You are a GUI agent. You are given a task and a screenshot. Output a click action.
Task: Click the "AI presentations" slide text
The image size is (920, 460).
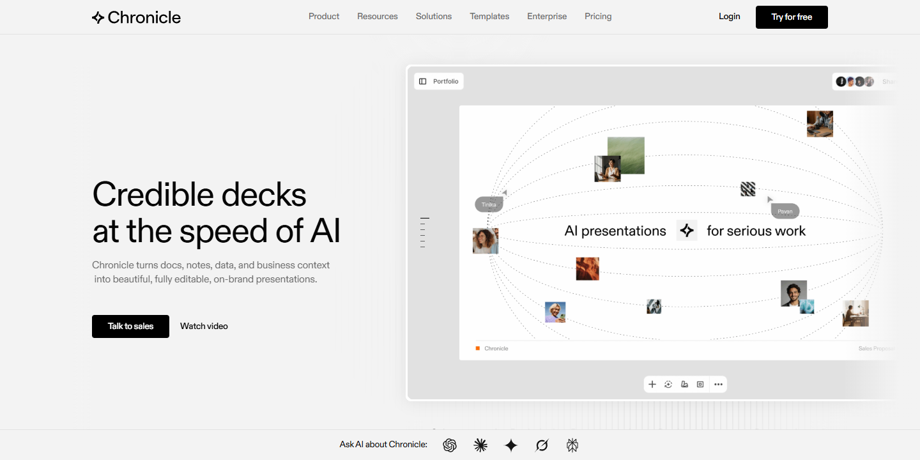click(615, 231)
